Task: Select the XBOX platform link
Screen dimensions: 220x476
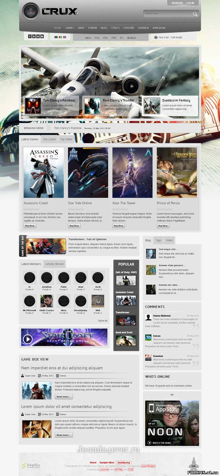Action: coord(88,38)
